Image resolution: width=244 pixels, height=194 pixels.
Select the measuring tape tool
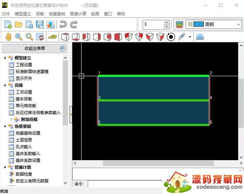pyautogui.click(x=52, y=37)
